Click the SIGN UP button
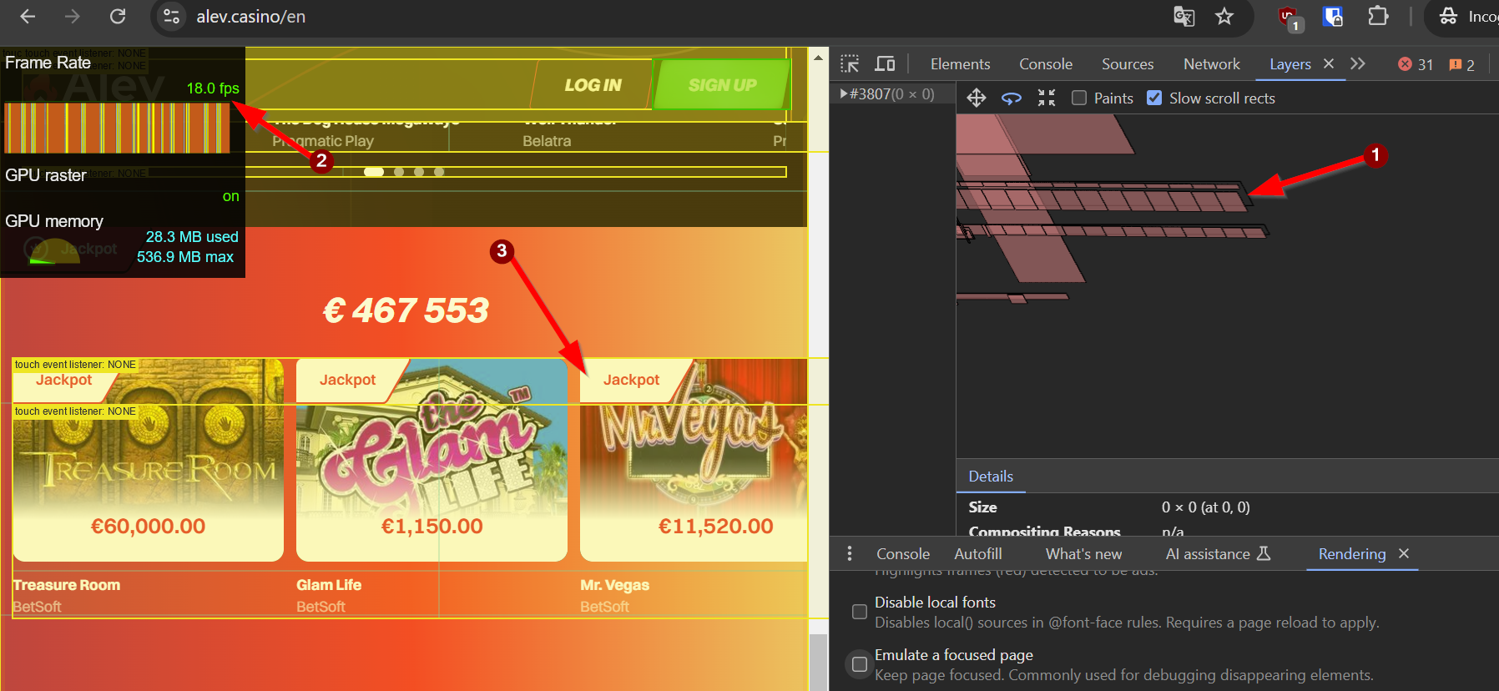The width and height of the screenshot is (1499, 691). coord(722,85)
